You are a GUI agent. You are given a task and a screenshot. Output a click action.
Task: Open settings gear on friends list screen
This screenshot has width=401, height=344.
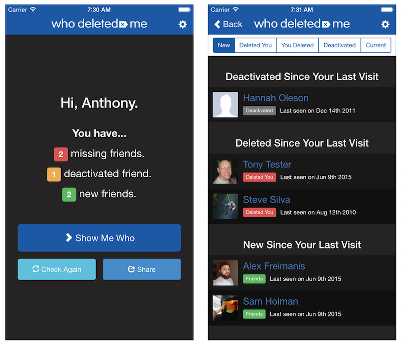click(385, 25)
